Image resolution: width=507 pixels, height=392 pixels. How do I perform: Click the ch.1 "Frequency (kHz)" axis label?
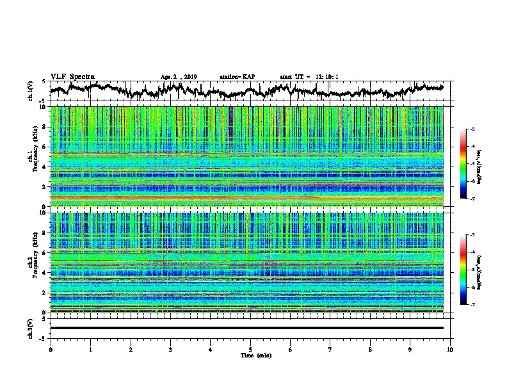[x=35, y=149]
